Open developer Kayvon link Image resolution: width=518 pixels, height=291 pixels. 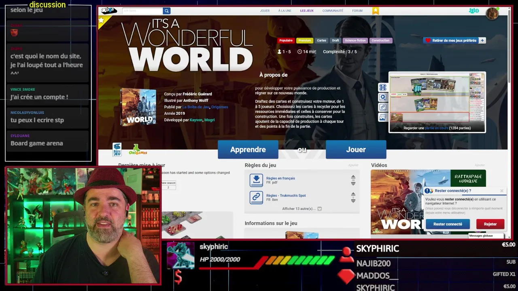[x=196, y=120]
